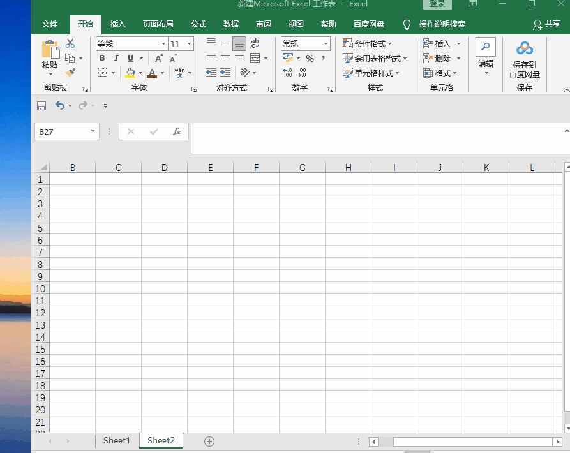Select Sheet1 worksheet tab
This screenshot has width=570, height=453.
coord(117,441)
